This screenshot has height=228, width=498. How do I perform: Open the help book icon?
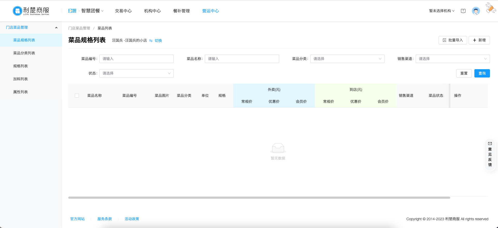tap(463, 11)
